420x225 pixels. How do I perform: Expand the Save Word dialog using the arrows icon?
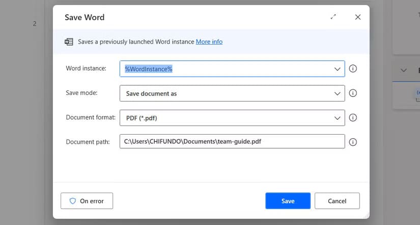(333, 17)
